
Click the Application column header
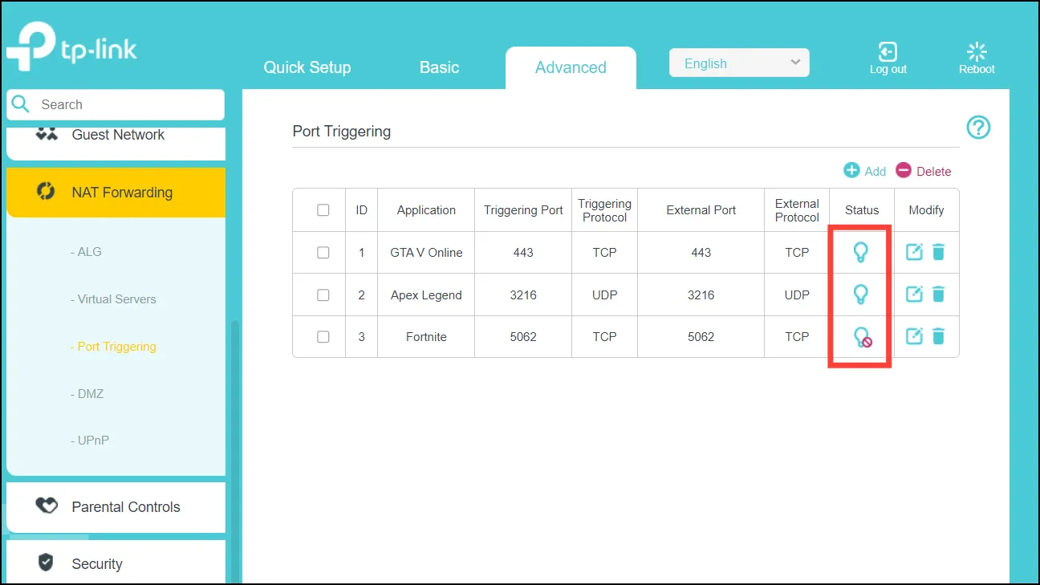click(x=426, y=210)
